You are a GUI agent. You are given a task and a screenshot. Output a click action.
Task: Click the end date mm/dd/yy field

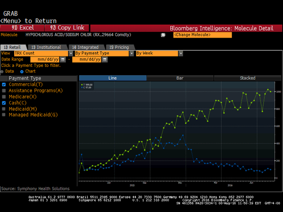coord(87,59)
